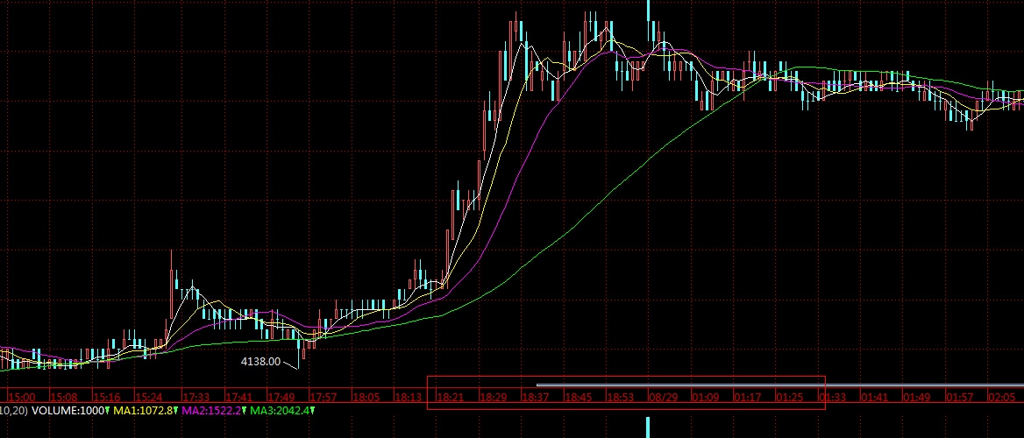Open the arrow next to MA1:1072.8
Image resolution: width=1024 pixels, height=438 pixels.
[x=175, y=411]
